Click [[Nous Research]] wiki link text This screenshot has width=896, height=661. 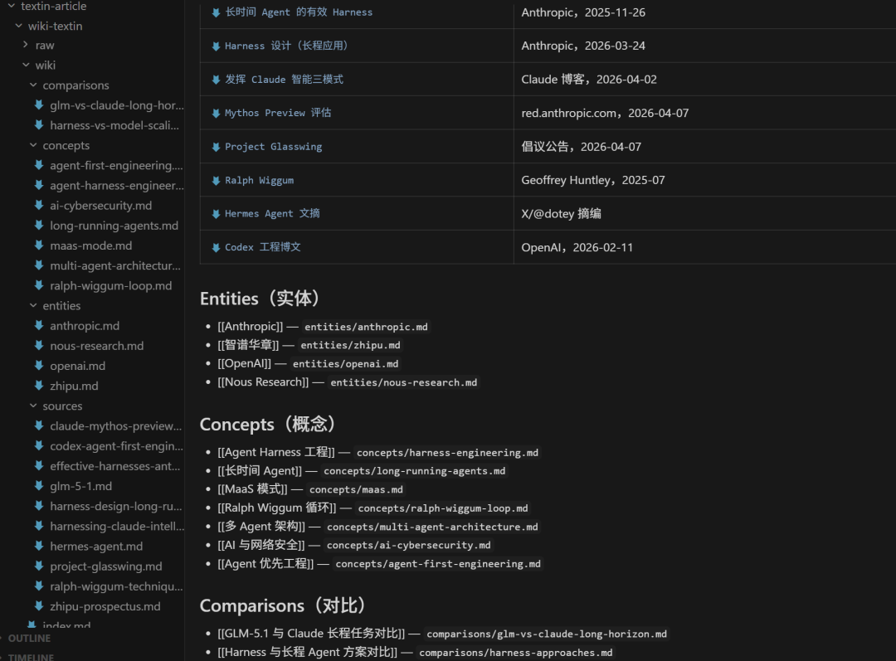pyautogui.click(x=263, y=382)
